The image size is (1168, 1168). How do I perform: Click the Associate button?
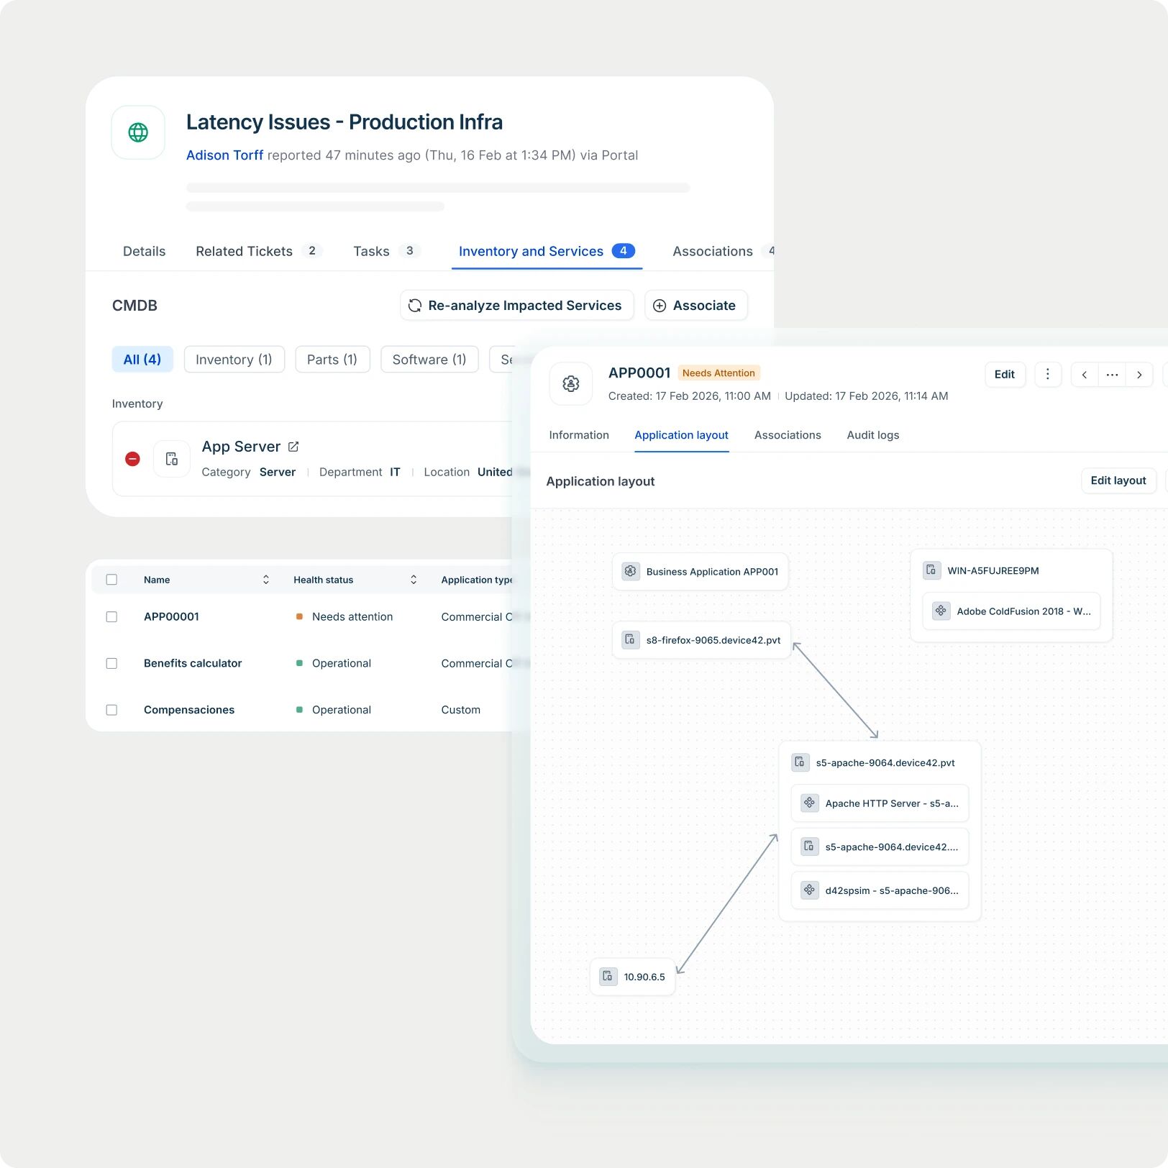coord(695,306)
